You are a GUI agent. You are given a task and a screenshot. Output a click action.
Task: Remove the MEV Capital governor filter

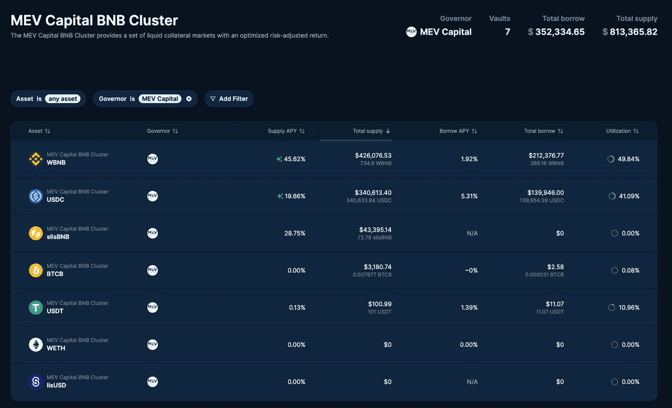pyautogui.click(x=189, y=99)
